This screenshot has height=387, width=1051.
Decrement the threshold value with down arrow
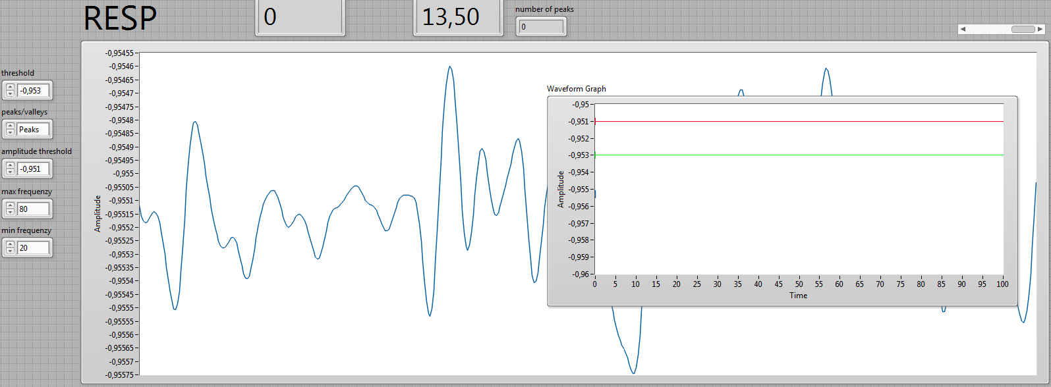point(10,93)
